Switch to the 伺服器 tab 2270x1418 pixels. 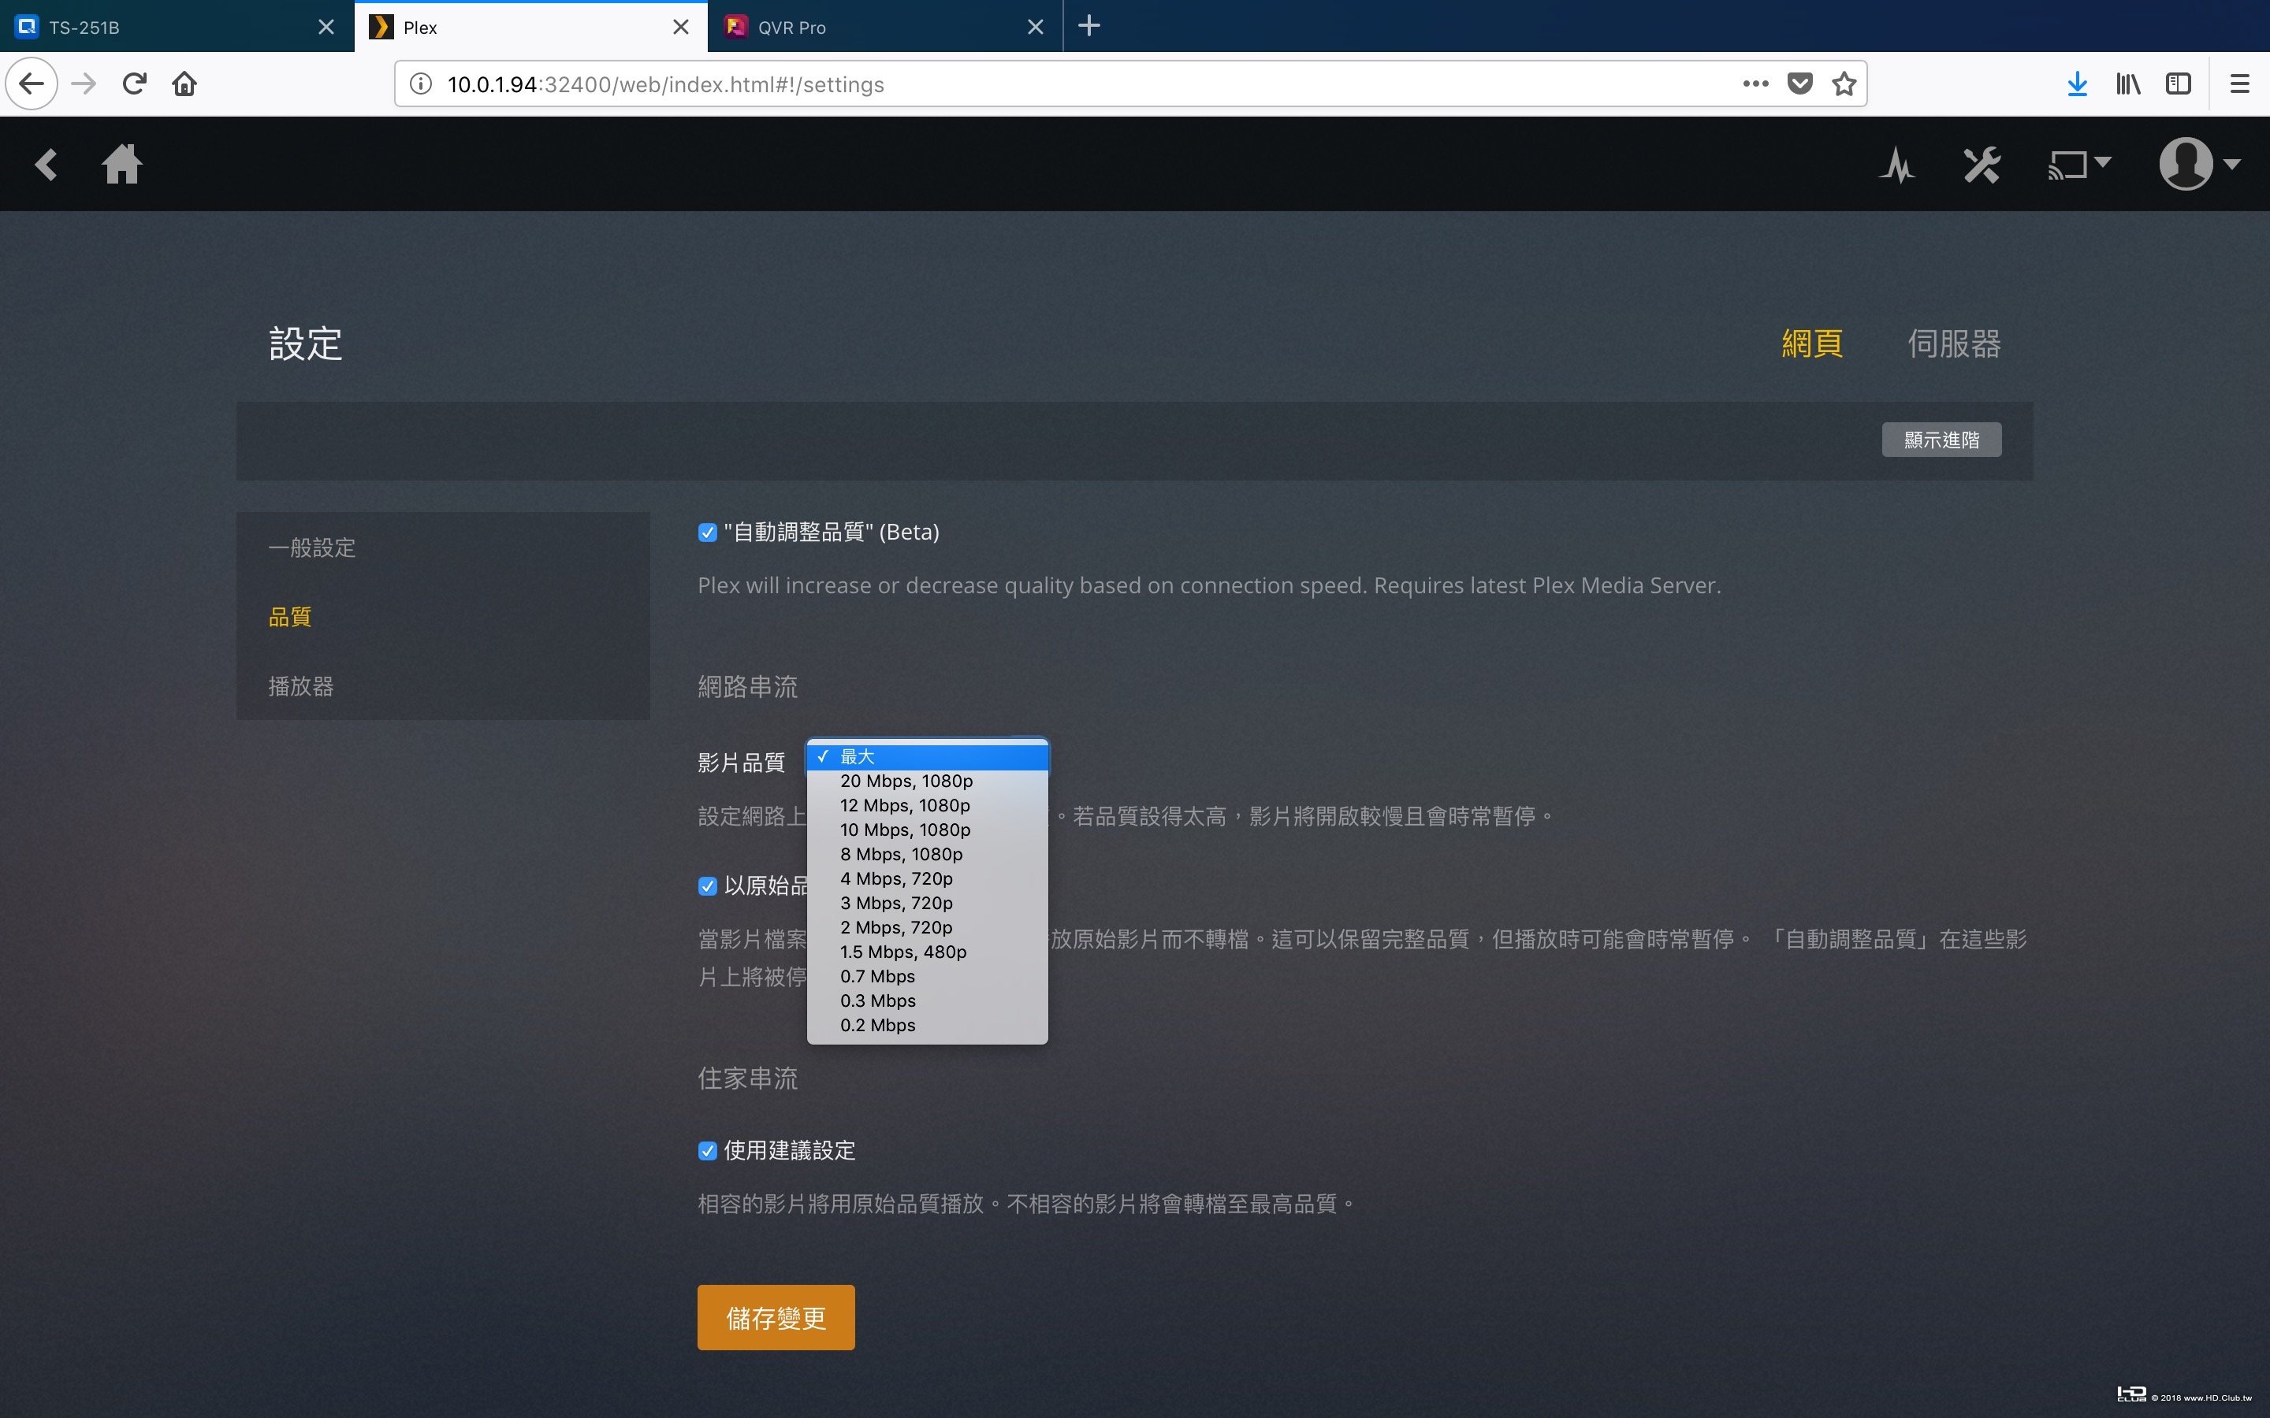click(x=1953, y=343)
